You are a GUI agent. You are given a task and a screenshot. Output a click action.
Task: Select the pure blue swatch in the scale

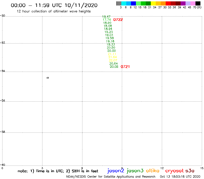[133, 3]
